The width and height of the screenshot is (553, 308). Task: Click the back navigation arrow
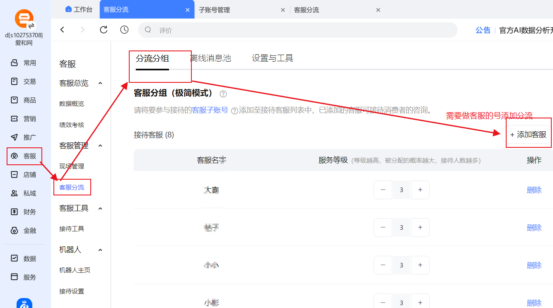pos(63,30)
